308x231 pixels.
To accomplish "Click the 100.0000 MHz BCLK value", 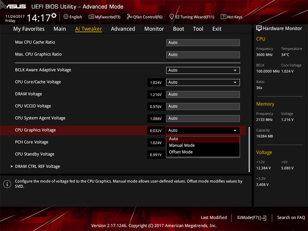I will [268, 71].
